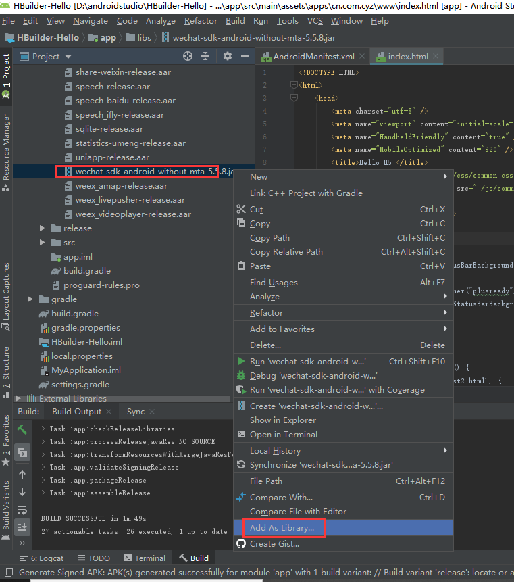
Task: Click green Run arrow in context menu
Action: tap(241, 361)
